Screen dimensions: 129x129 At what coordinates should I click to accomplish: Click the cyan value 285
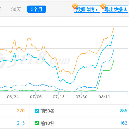click(x=123, y=111)
